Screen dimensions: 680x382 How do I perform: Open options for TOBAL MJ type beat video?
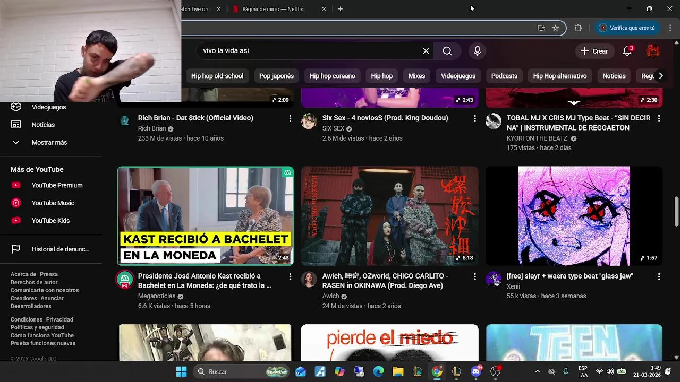(x=659, y=119)
